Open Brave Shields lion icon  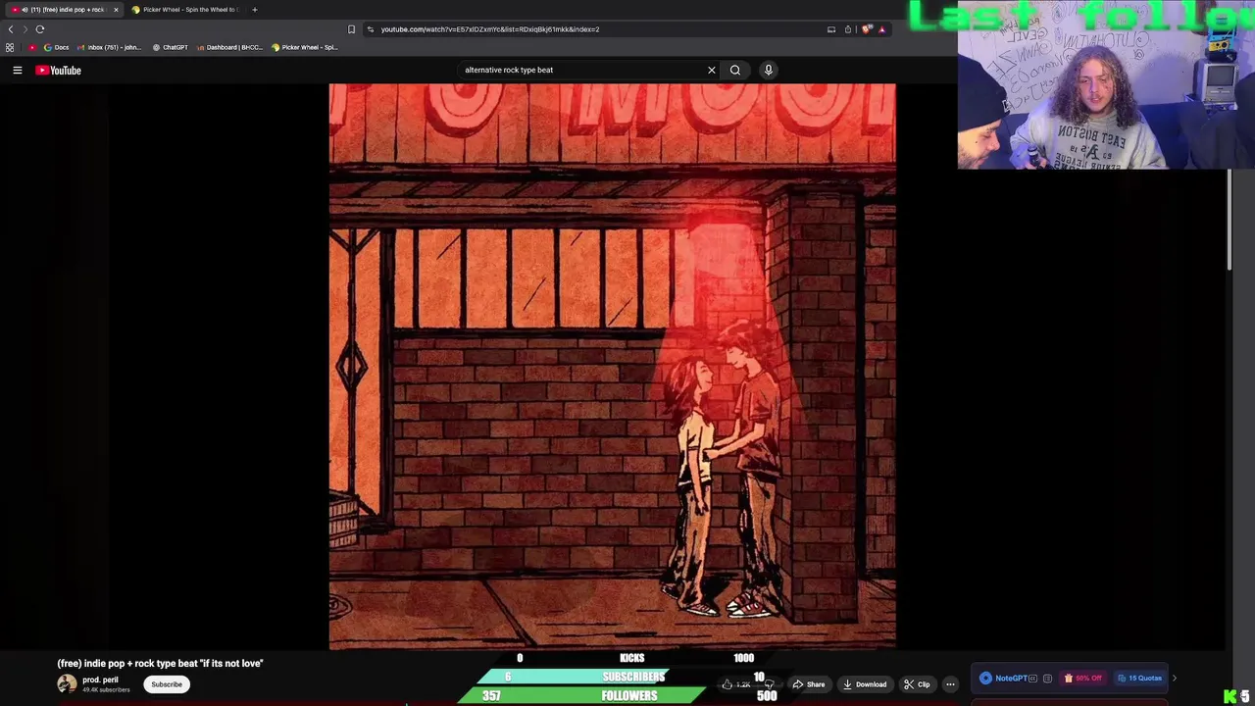coord(867,29)
